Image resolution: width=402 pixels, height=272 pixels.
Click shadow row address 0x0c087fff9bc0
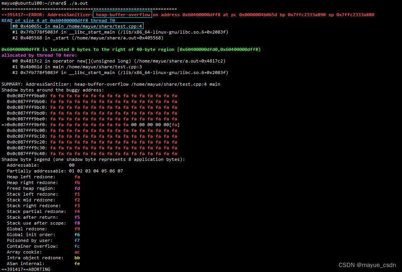pyautogui.click(x=27, y=107)
